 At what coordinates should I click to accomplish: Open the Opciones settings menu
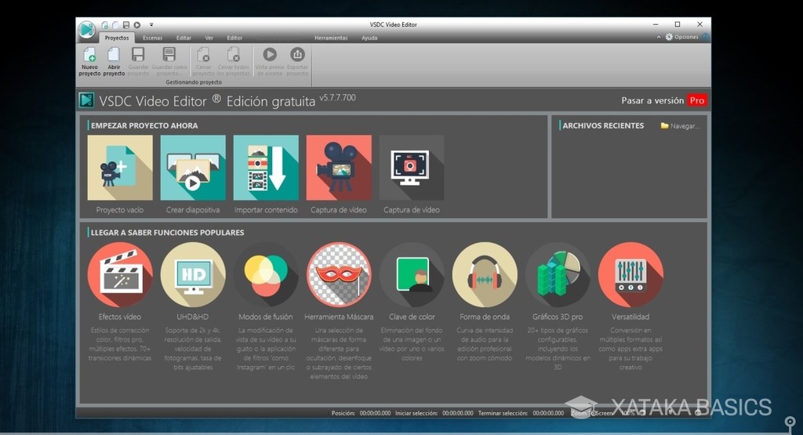681,37
